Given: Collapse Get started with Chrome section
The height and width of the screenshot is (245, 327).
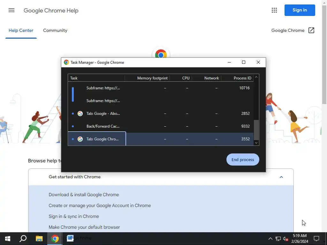Looking at the screenshot, I should pos(281,177).
